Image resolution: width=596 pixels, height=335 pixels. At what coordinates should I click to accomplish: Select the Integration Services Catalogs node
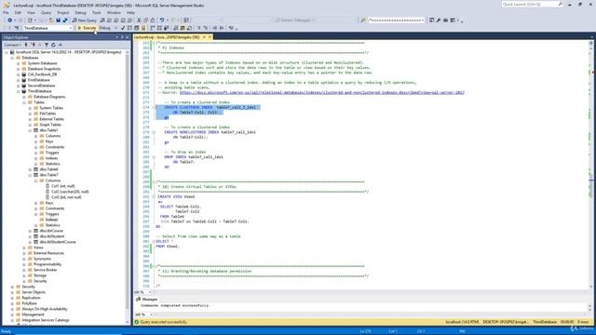pos(46,320)
